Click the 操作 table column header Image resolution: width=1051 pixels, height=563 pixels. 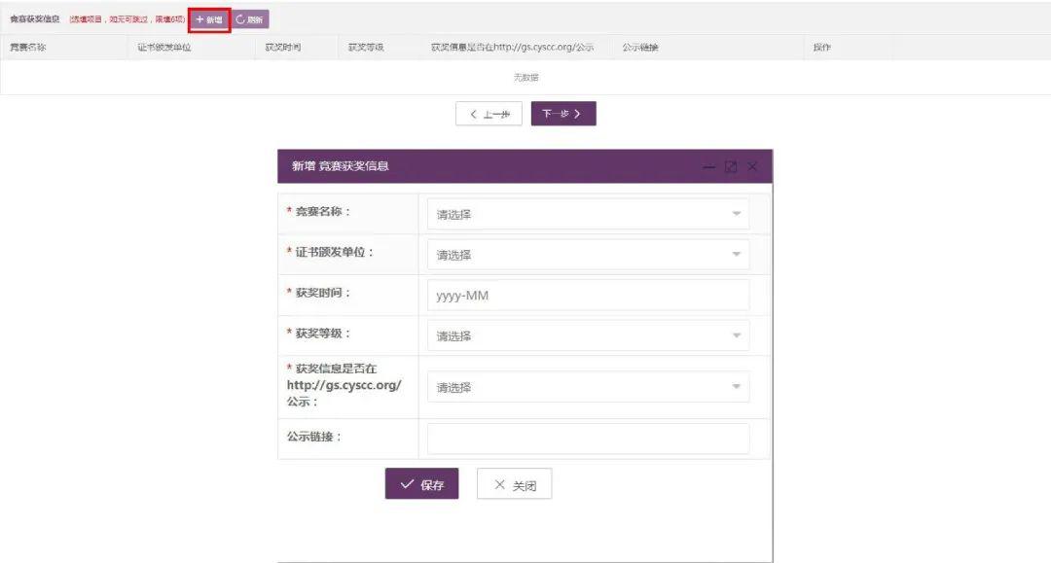(821, 48)
